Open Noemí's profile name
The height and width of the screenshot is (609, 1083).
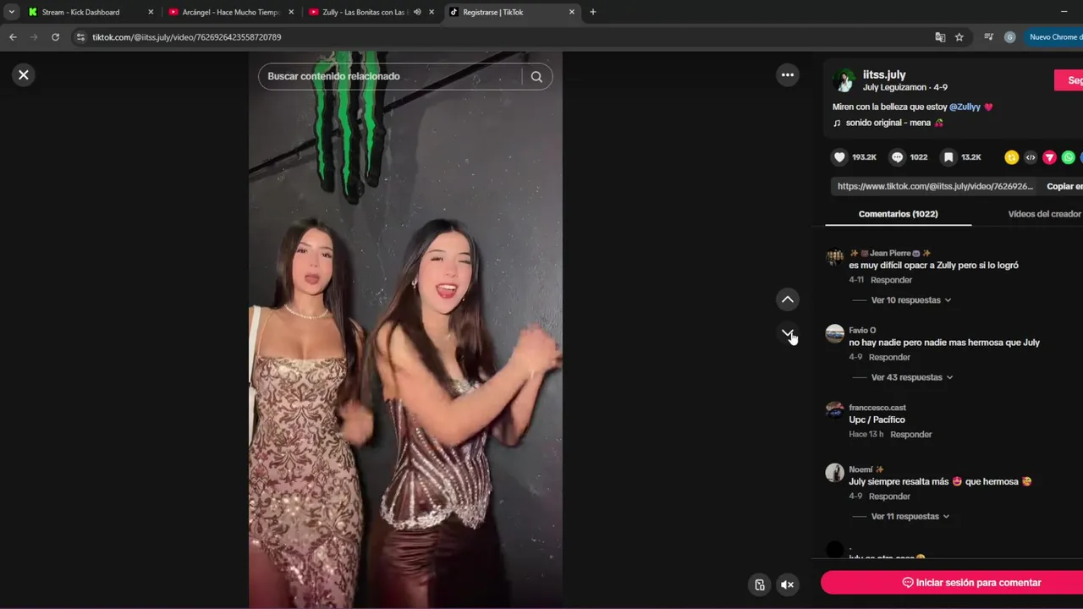pos(860,469)
